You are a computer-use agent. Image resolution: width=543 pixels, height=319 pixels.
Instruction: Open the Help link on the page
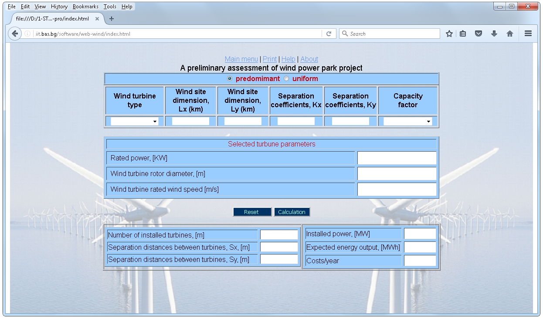tap(288, 59)
